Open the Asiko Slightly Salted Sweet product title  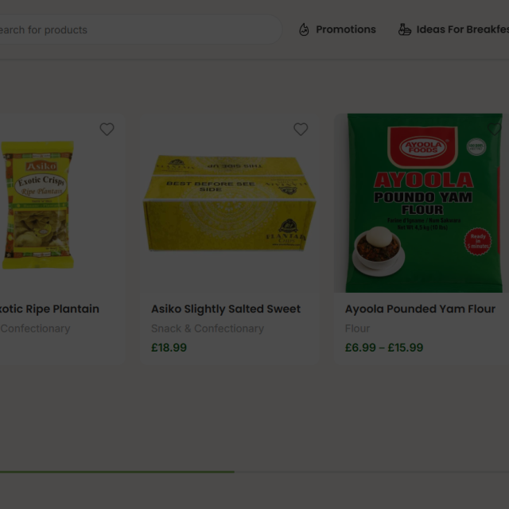pos(226,309)
